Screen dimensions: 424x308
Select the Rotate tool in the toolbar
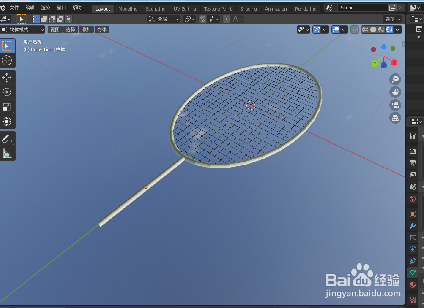[x=7, y=92]
